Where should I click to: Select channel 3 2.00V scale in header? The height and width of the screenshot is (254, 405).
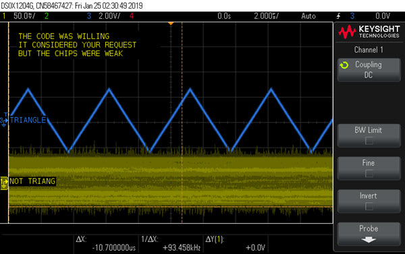point(109,16)
